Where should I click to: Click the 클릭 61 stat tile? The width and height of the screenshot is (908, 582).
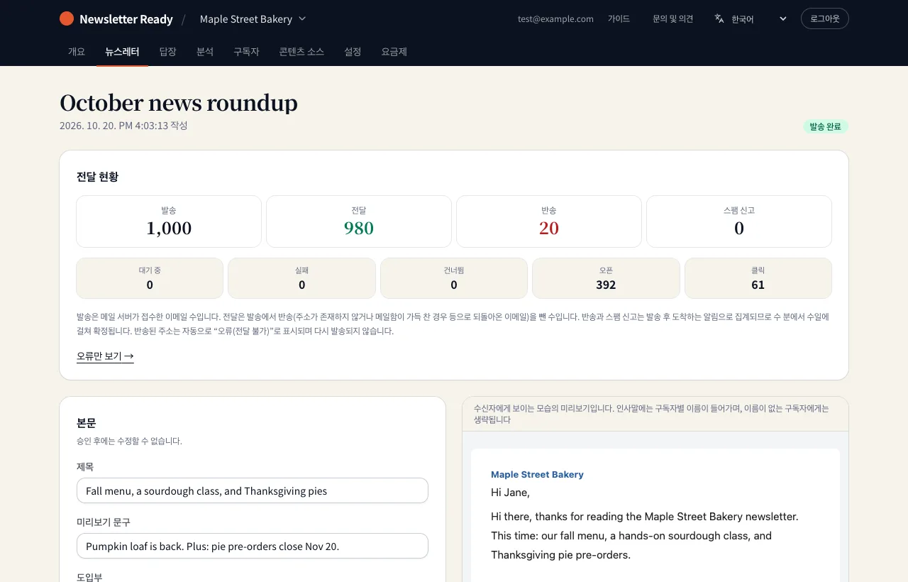[x=758, y=278]
